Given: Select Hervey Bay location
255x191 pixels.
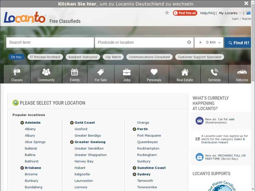Looking at the screenshot, I should tap(84, 161).
